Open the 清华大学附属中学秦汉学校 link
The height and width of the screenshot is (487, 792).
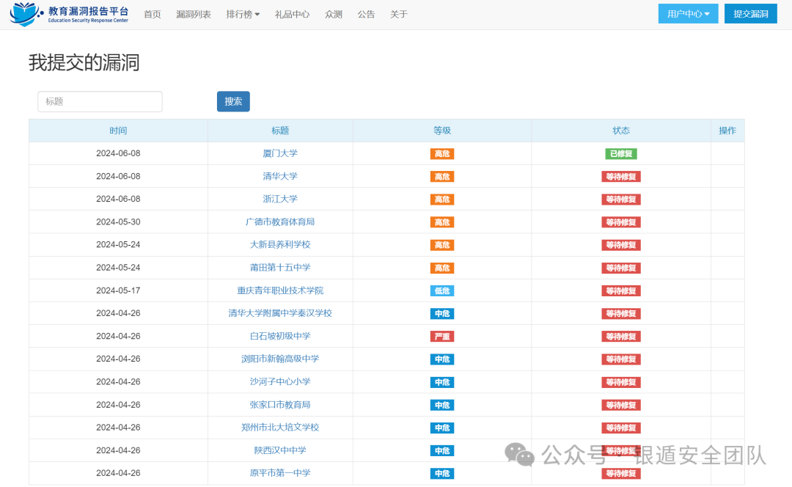(280, 313)
